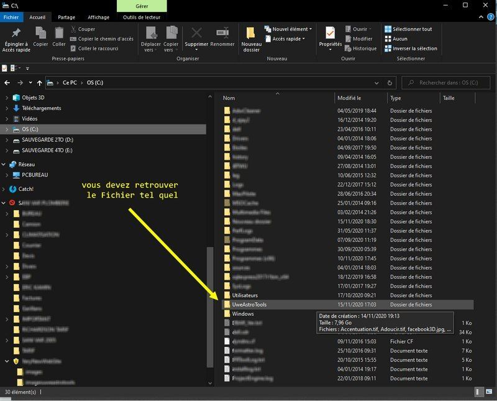Refresh the OS (C:) folder view
The image size is (497, 401).
390,83
